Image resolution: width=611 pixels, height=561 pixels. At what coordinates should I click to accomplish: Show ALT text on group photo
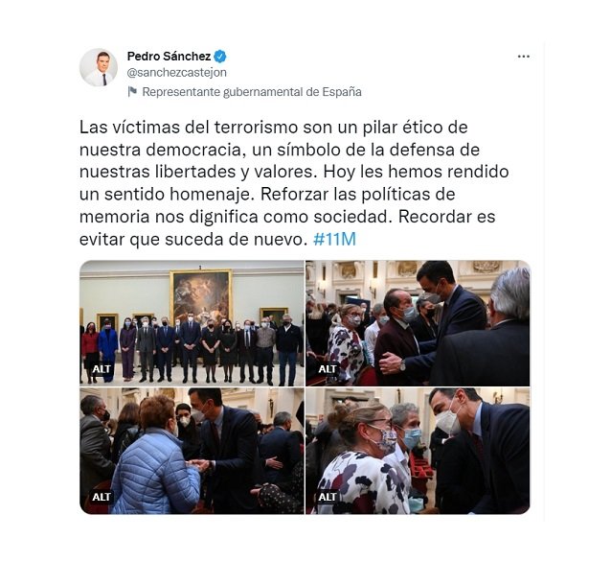[102, 369]
